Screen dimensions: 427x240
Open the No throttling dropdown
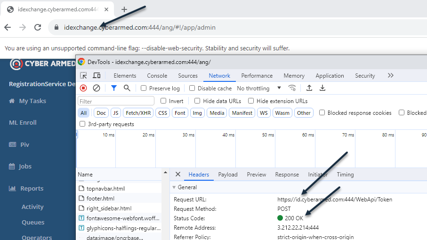click(259, 88)
